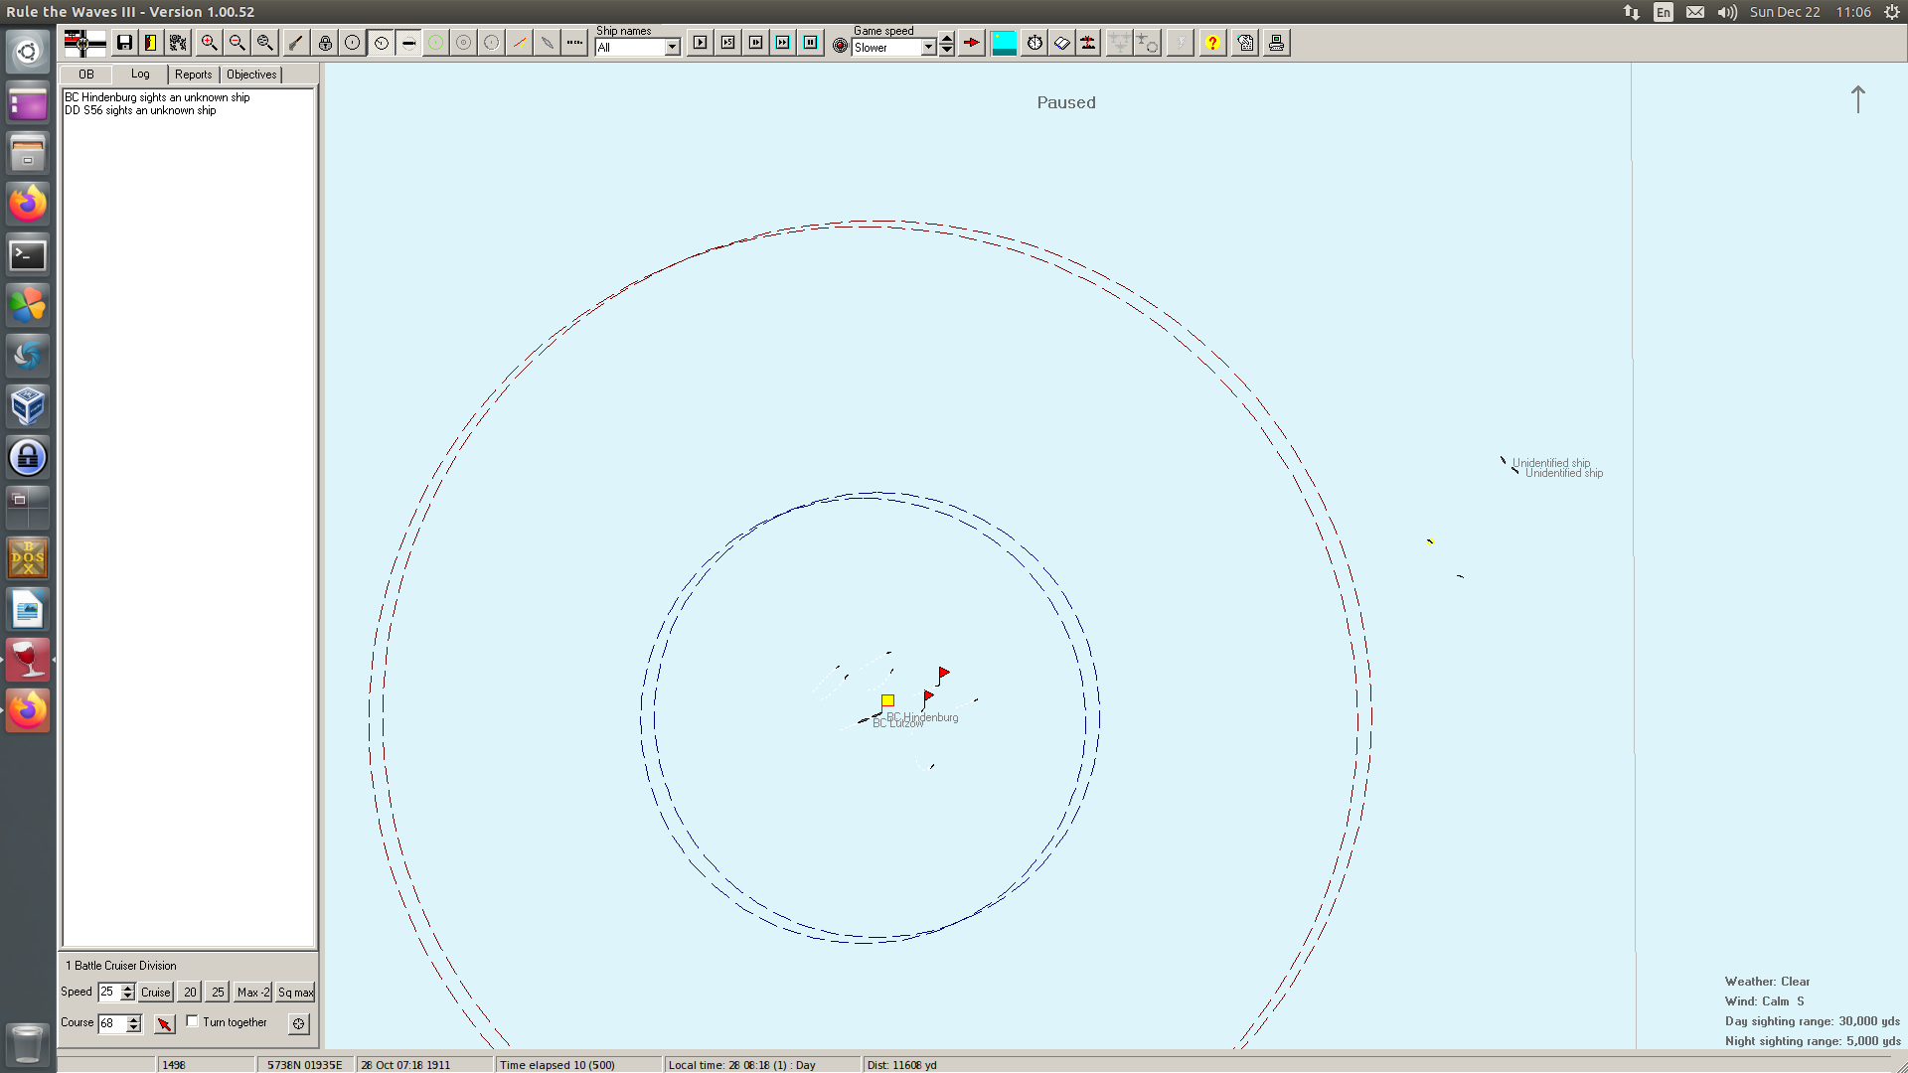The width and height of the screenshot is (1908, 1073).
Task: Click the fast-forward playback button
Action: click(783, 43)
